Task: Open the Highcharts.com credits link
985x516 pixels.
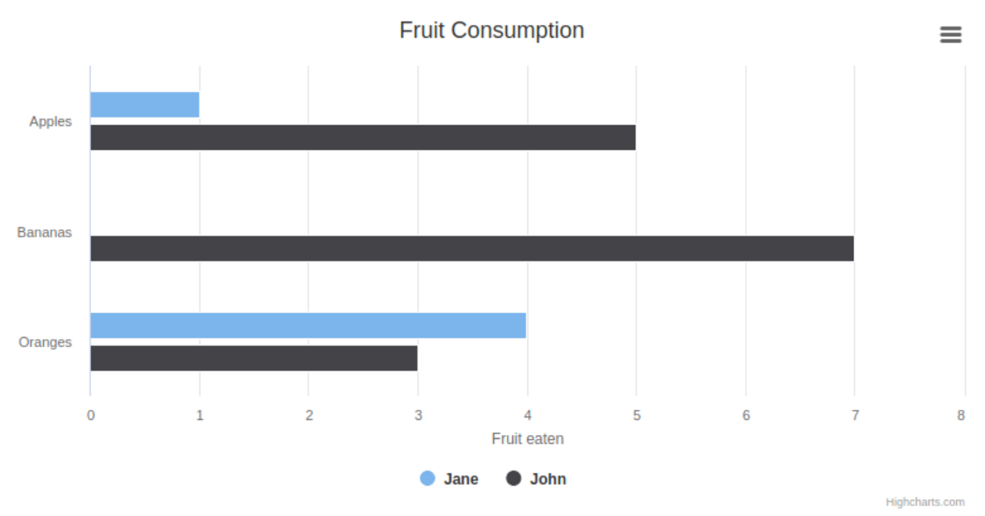Action: [x=924, y=502]
